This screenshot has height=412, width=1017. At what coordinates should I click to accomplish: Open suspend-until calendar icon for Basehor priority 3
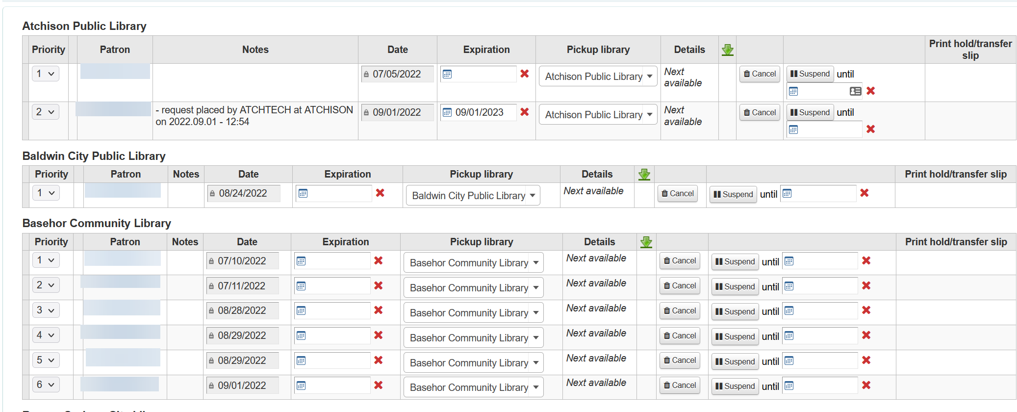tap(789, 310)
